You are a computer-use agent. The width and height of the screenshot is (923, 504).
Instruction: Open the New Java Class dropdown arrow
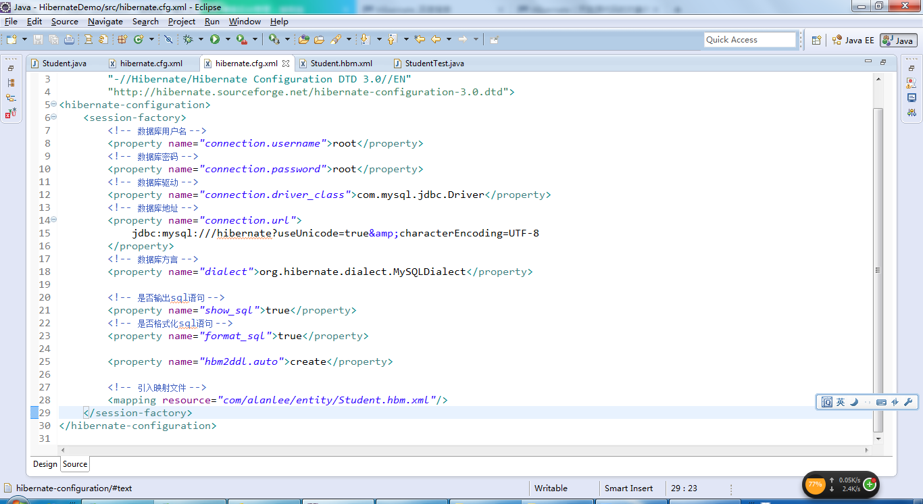151,40
